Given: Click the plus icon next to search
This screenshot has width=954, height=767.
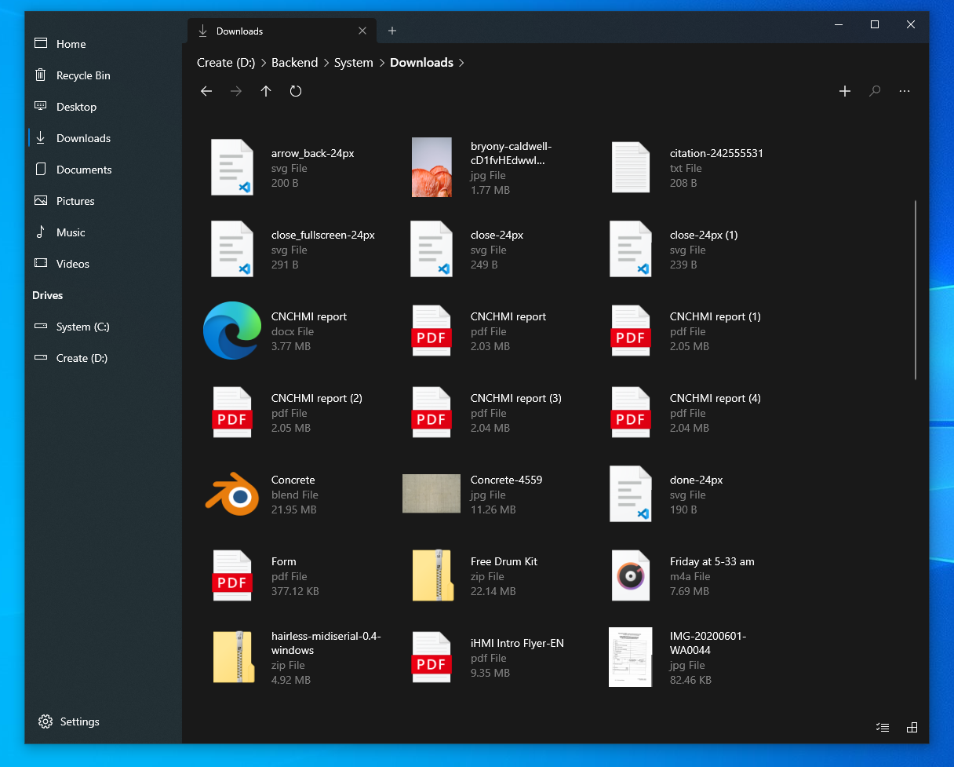Looking at the screenshot, I should tap(845, 91).
